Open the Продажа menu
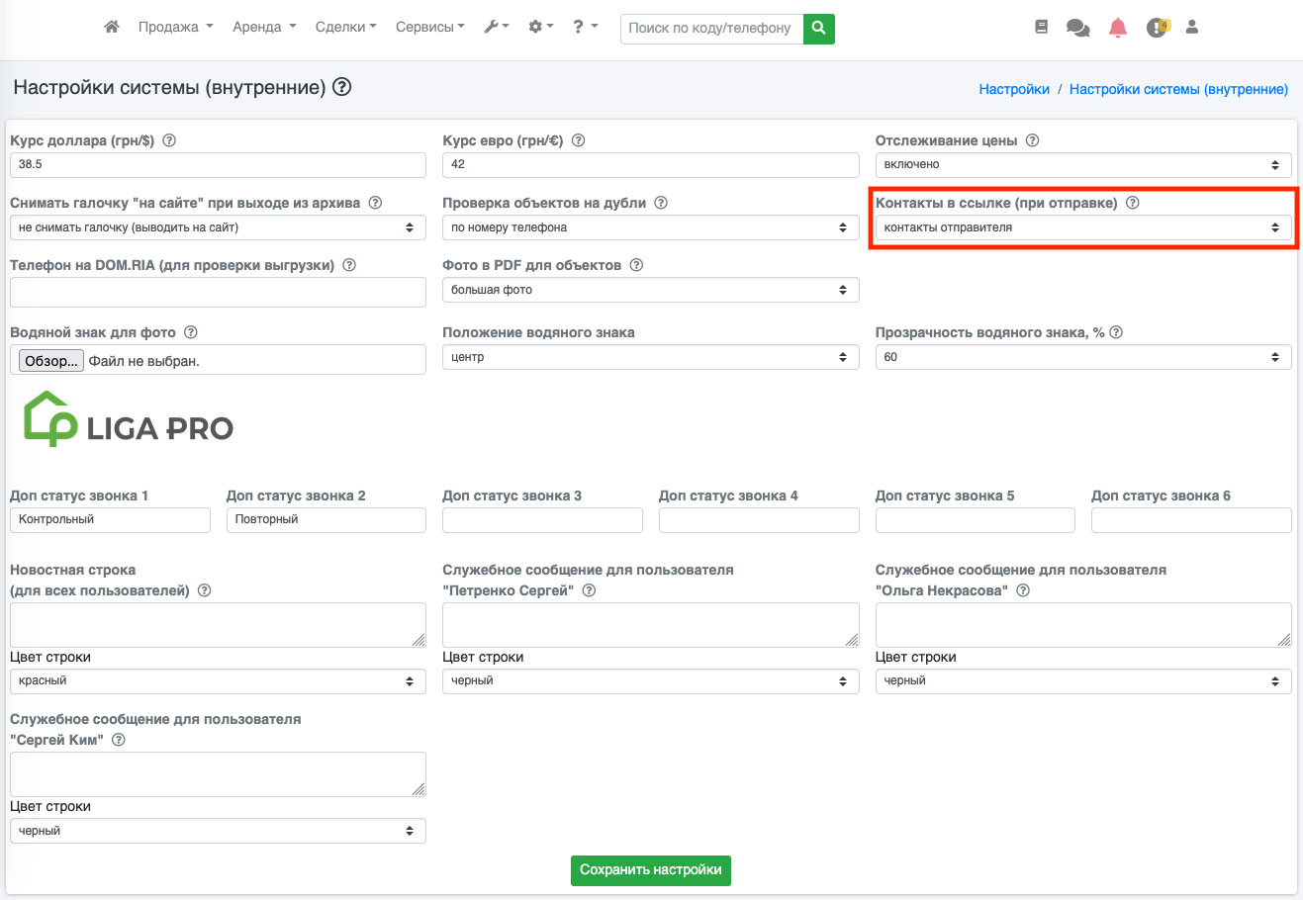The height and width of the screenshot is (900, 1303). [x=175, y=27]
